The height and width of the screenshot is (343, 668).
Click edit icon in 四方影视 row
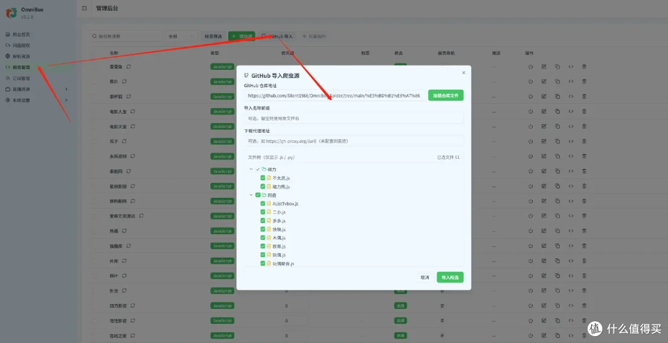tap(544, 305)
